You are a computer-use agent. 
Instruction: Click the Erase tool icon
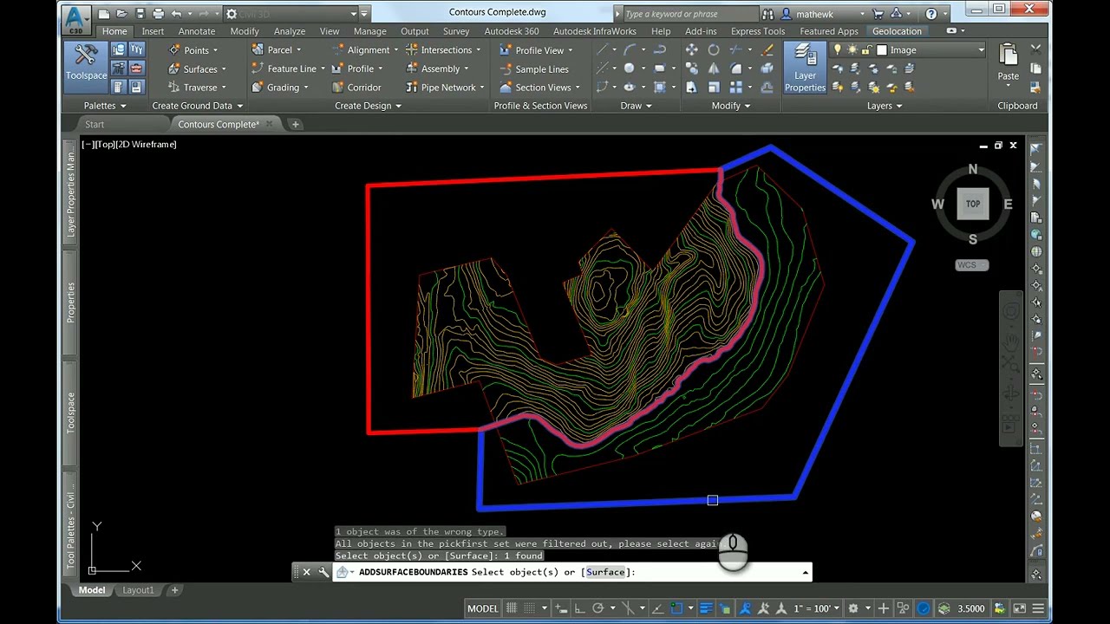click(767, 50)
